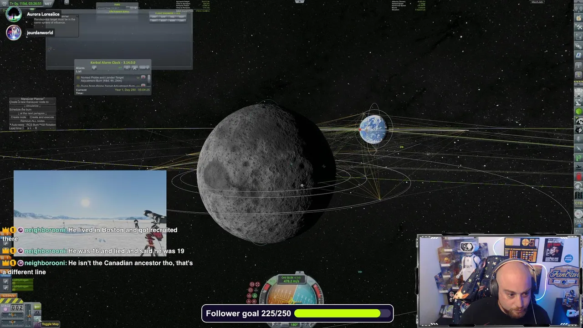Viewport: 583px width, 328px height.
Task: Open the info 'i' icon in right toolbar
Action: click(x=578, y=66)
